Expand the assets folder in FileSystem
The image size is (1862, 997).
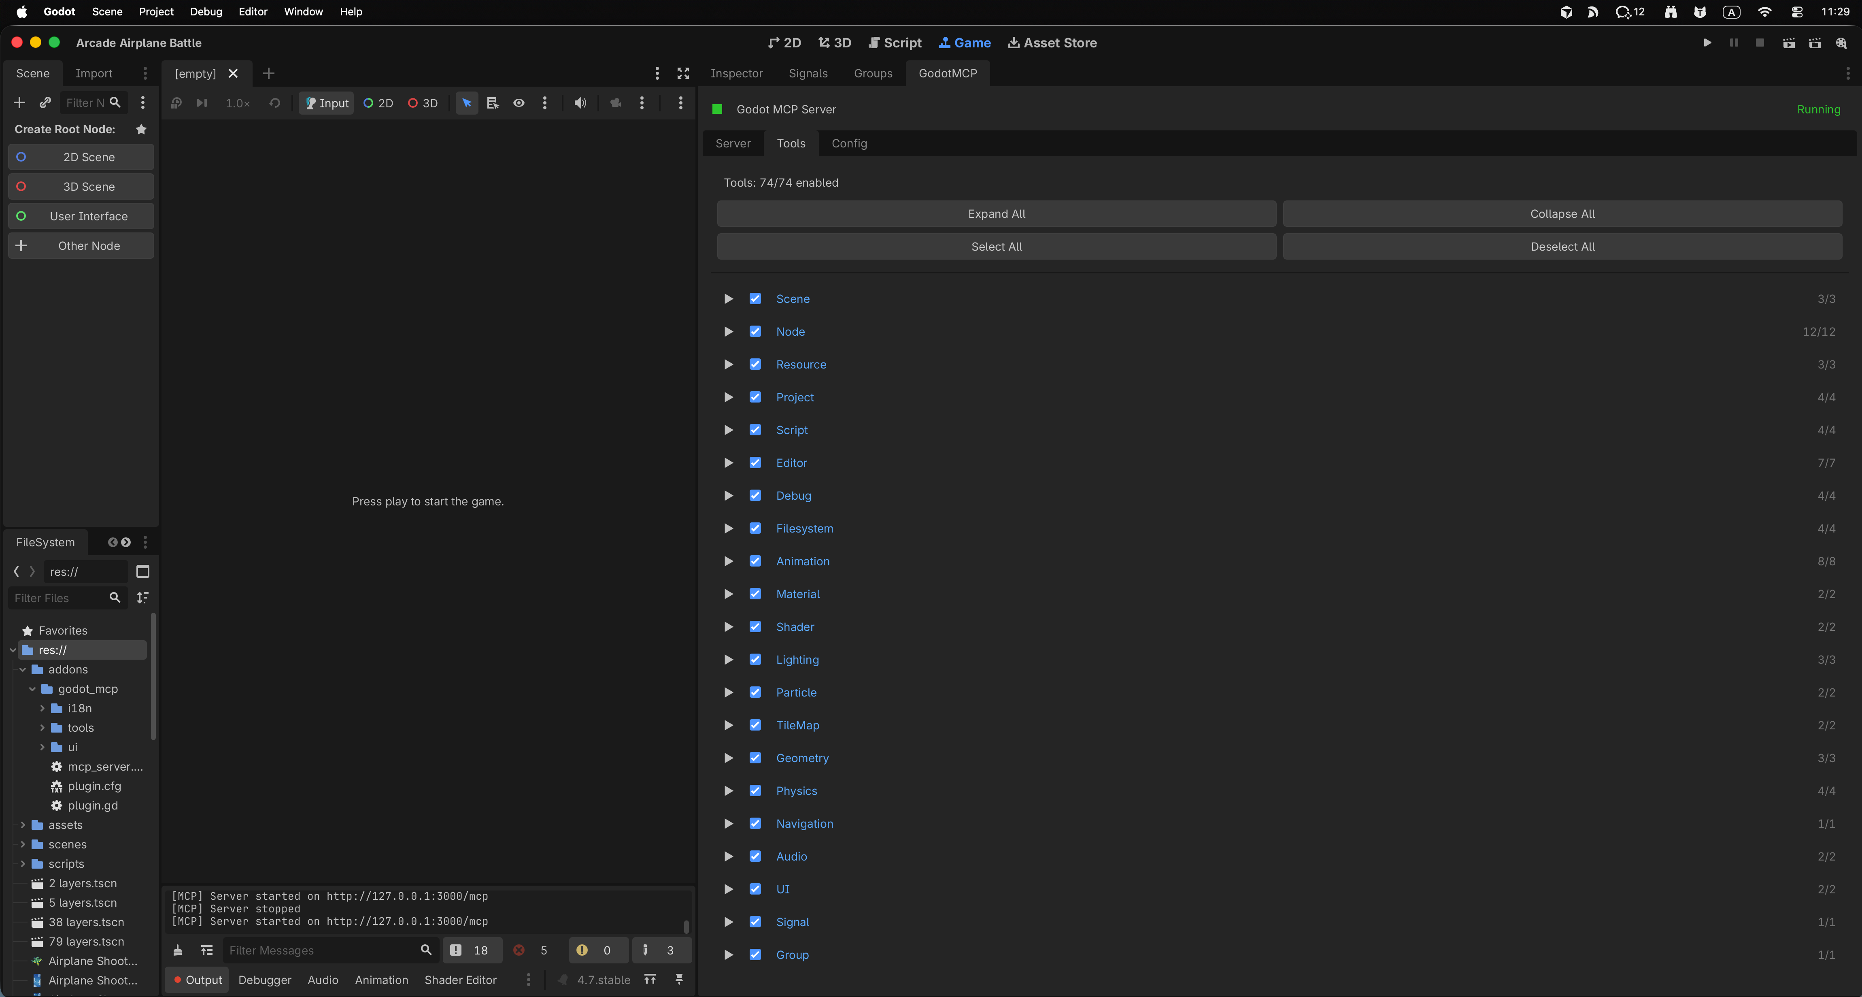23,825
